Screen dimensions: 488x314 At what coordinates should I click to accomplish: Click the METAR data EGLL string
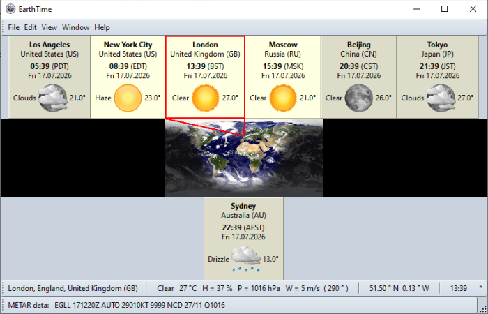click(x=139, y=305)
